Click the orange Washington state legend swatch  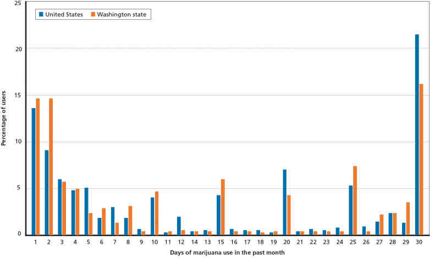(x=92, y=14)
